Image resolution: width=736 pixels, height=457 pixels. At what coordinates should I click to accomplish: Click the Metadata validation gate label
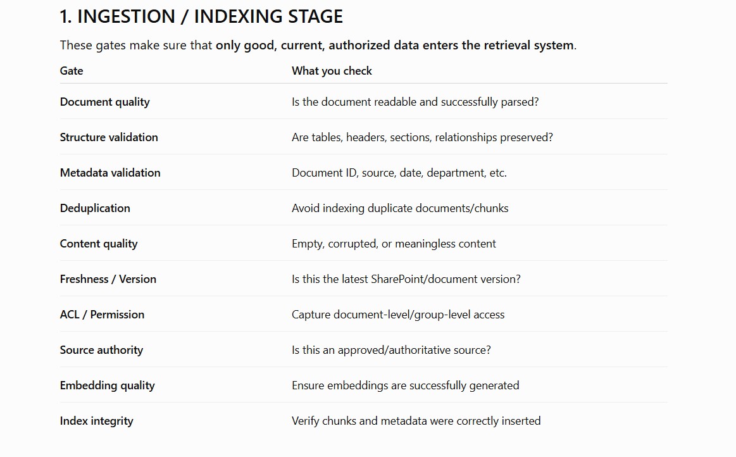click(x=110, y=173)
